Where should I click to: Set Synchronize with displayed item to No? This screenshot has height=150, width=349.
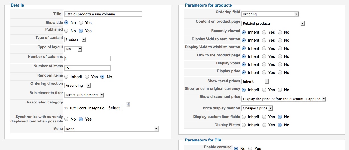66,119
